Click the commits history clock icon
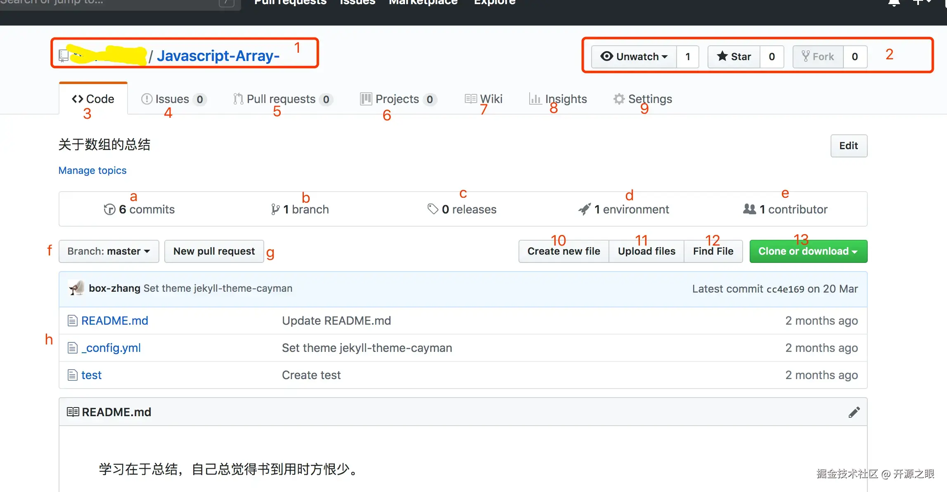This screenshot has width=947, height=492. tap(109, 209)
